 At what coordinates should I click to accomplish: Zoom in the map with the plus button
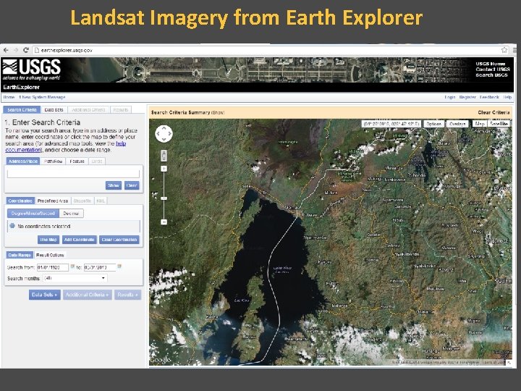(x=164, y=169)
